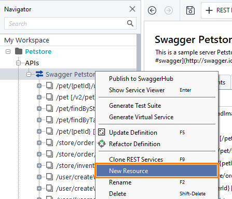The image size is (232, 199).
Task: Select the /pet/{petId} [ resource row
Action: click(x=75, y=132)
